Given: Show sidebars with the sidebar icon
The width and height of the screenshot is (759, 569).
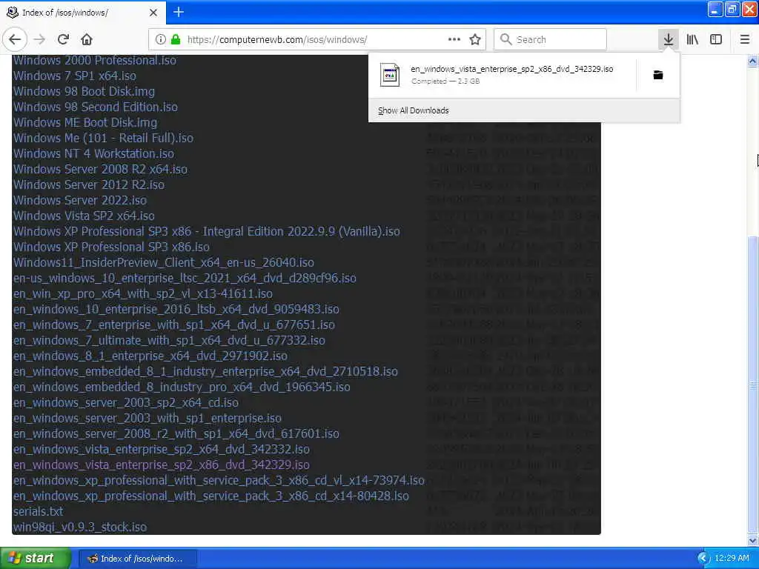Looking at the screenshot, I should [x=716, y=39].
